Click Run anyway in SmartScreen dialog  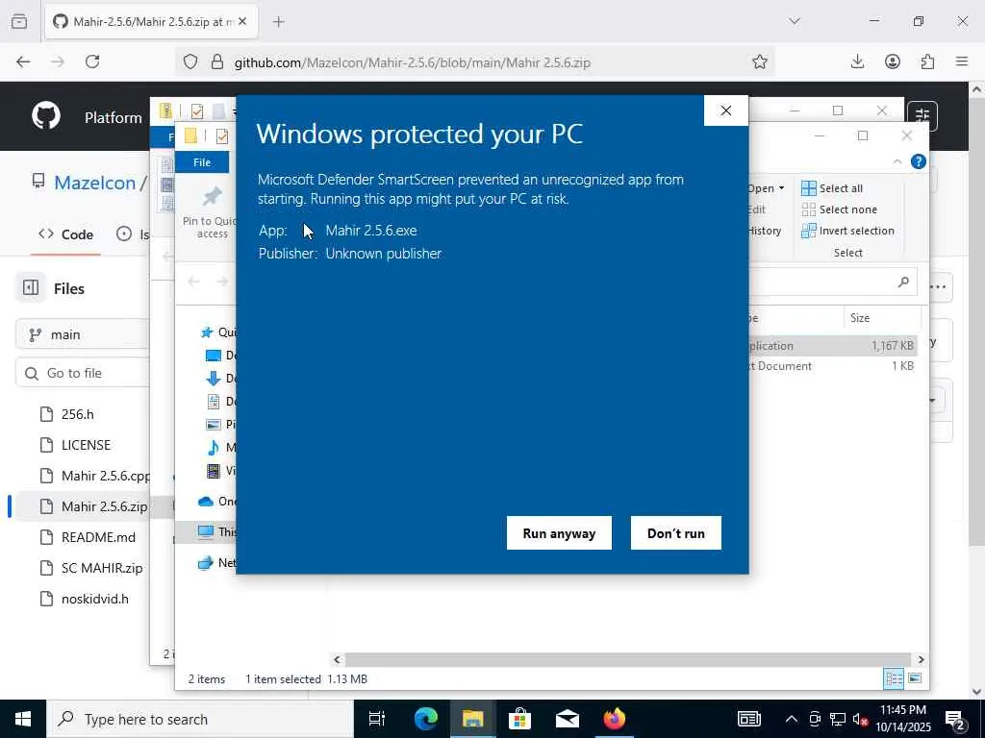point(559,532)
